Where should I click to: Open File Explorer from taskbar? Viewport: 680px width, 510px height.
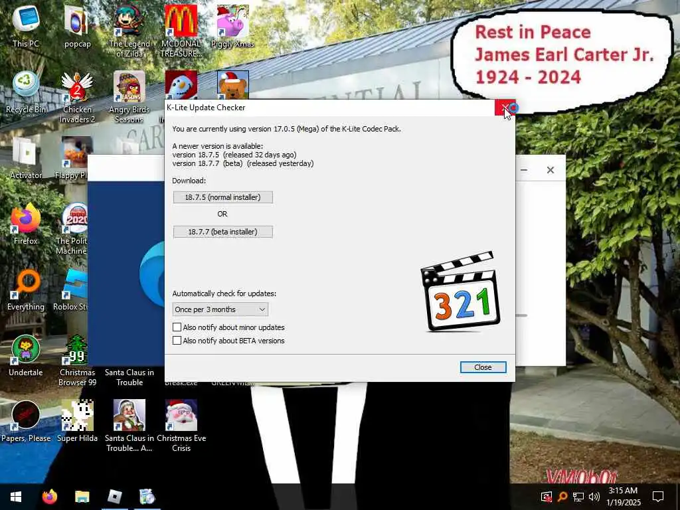tap(82, 497)
